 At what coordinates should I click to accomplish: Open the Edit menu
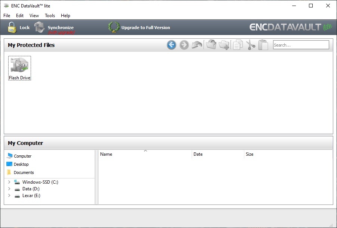[x=20, y=15]
